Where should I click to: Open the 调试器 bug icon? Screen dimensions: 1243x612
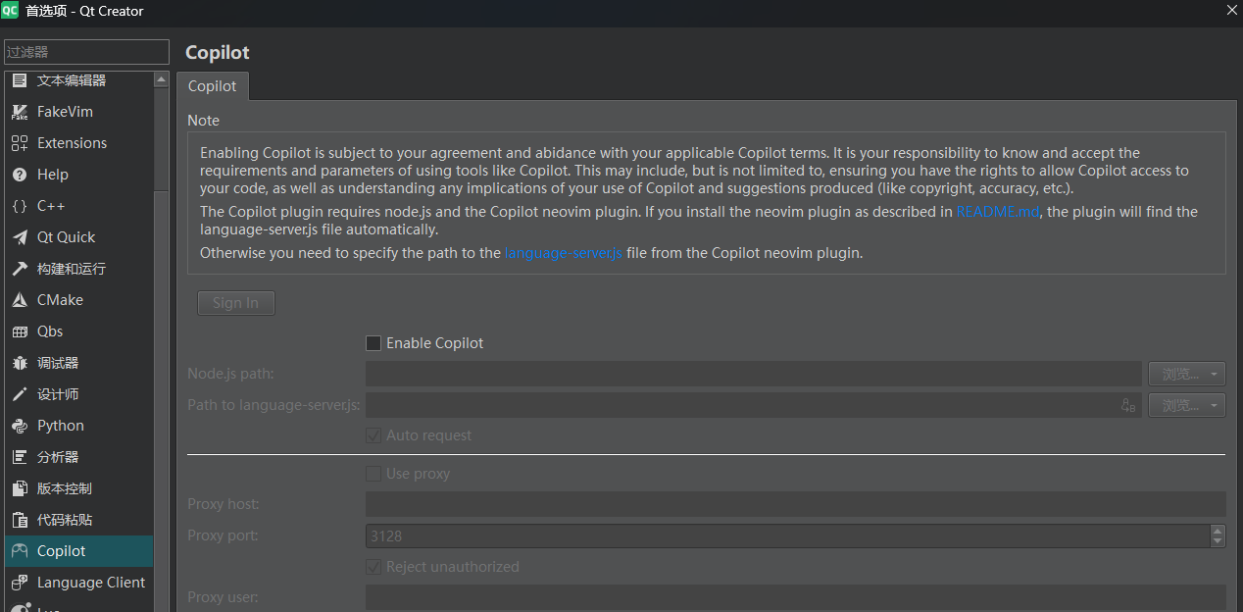(20, 363)
